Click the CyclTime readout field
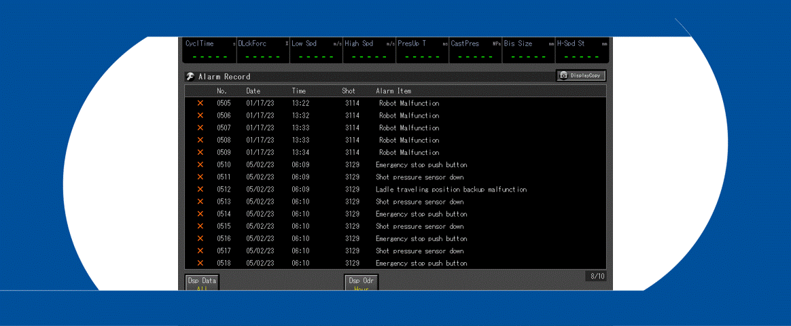 tap(210, 50)
